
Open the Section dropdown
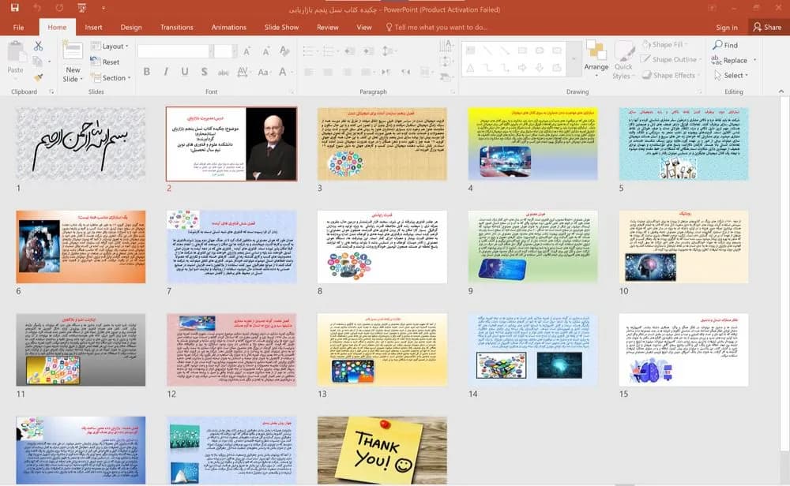click(111, 78)
